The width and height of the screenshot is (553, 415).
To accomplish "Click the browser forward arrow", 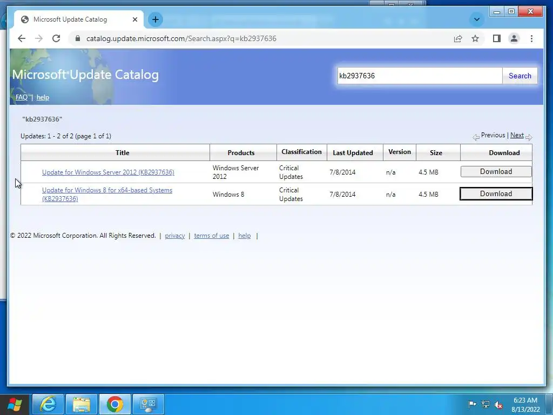I will [x=39, y=38].
